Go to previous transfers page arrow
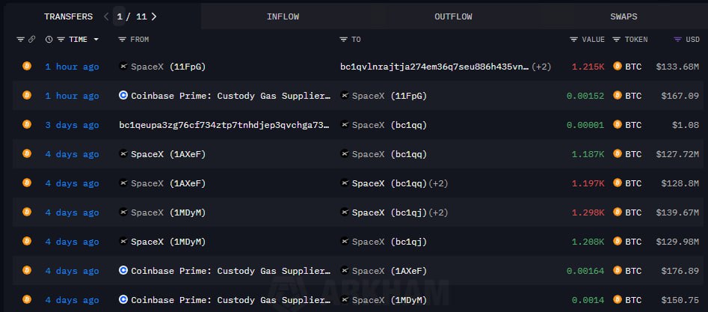Viewport: 708px width, 312px height. tap(106, 16)
